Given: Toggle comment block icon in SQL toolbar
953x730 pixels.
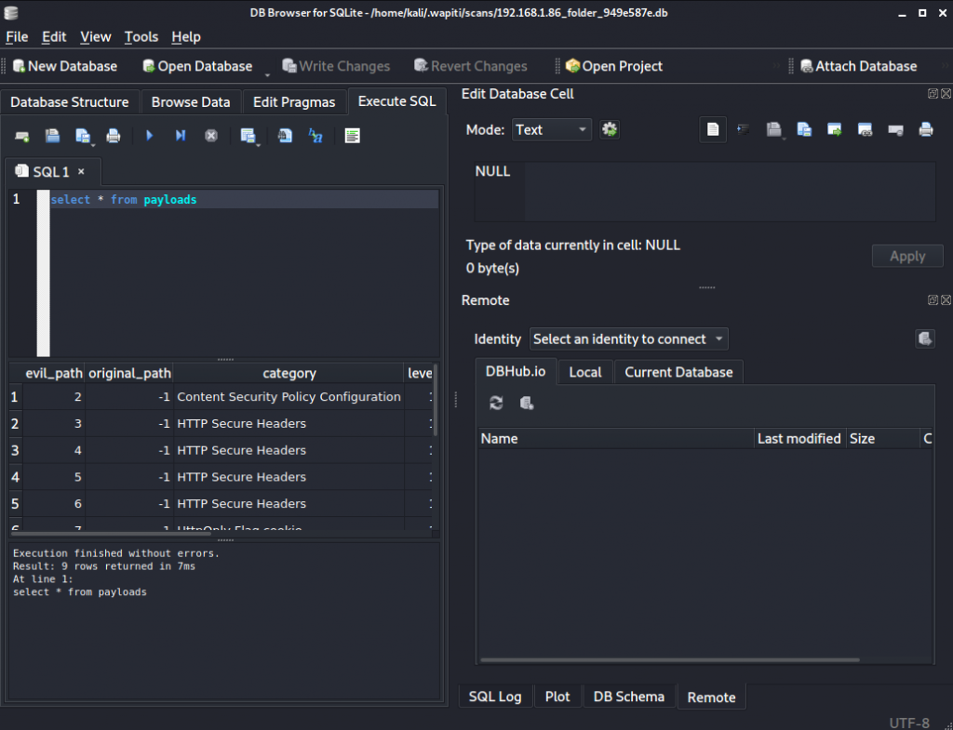Looking at the screenshot, I should [x=352, y=136].
